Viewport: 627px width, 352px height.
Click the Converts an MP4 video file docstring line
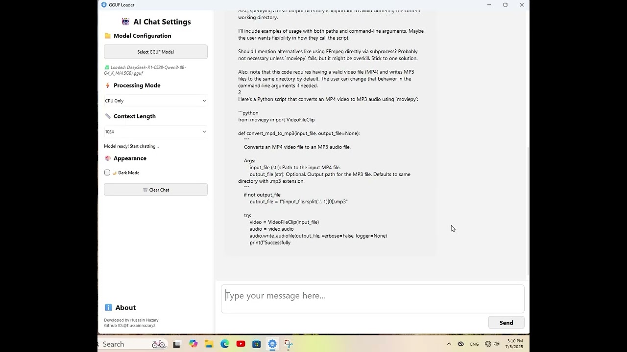click(x=297, y=147)
